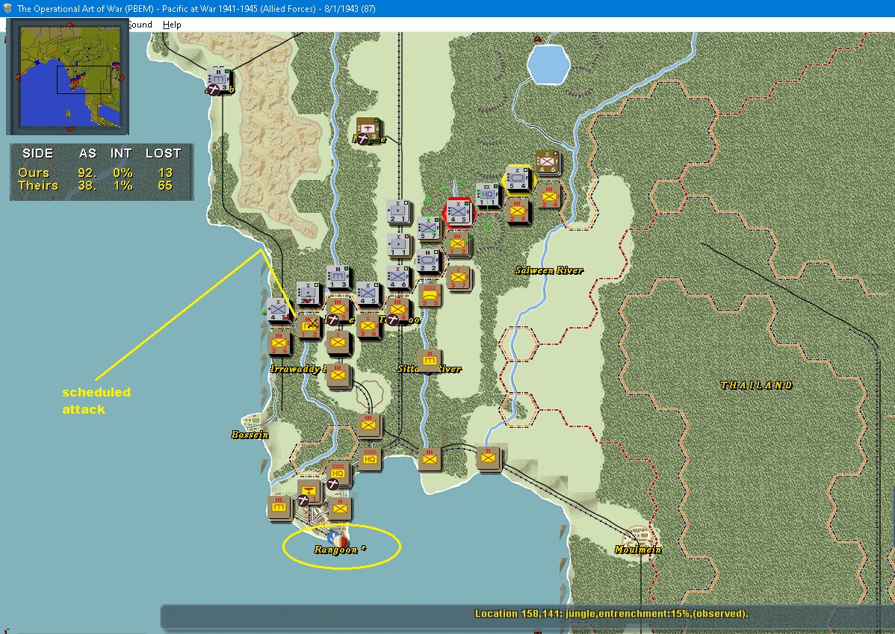Select the XXXX HQ unit near Rangoon
This screenshot has width=895, height=634.
tap(338, 472)
